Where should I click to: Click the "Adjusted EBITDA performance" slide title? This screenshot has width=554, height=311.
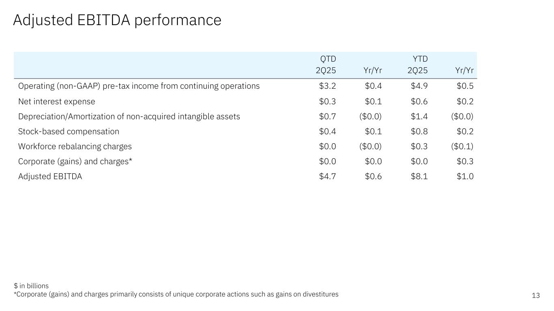click(x=117, y=20)
